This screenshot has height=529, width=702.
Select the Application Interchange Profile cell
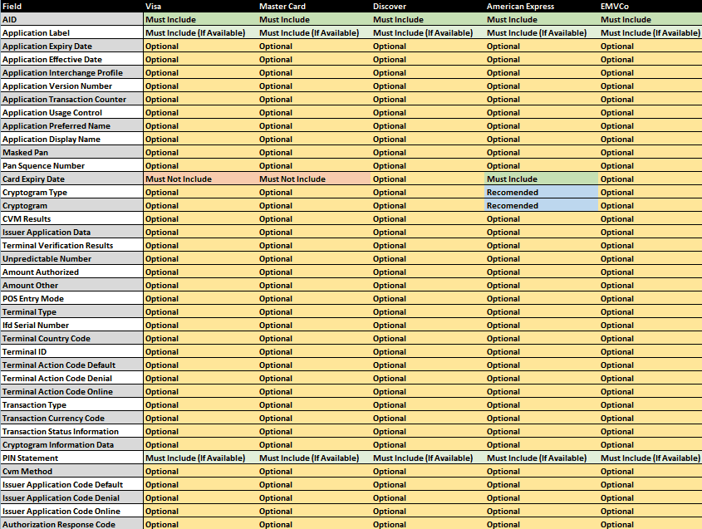click(x=71, y=72)
